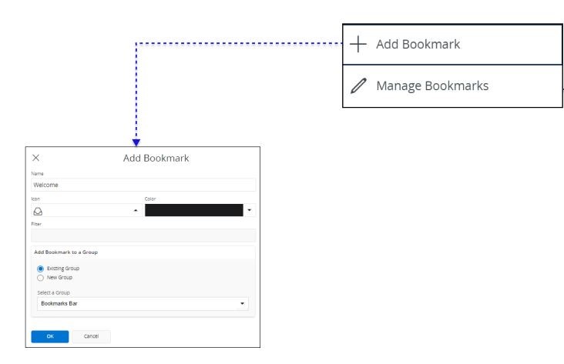The image size is (564, 364).
Task: Click the black color swatch
Action: 193,211
